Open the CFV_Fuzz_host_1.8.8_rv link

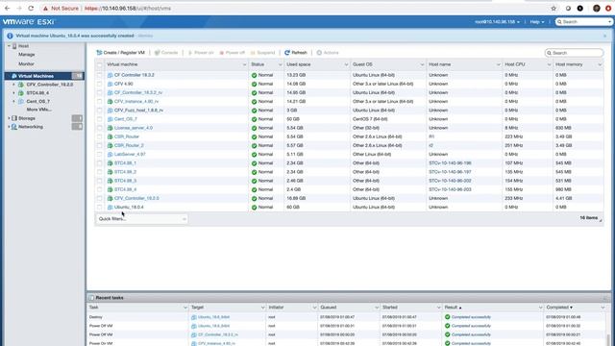pyautogui.click(x=138, y=111)
